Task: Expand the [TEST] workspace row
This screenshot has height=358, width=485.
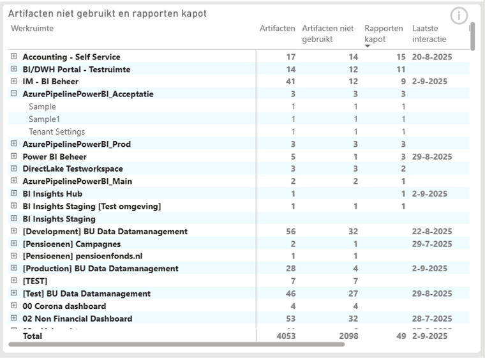Action: (x=14, y=281)
